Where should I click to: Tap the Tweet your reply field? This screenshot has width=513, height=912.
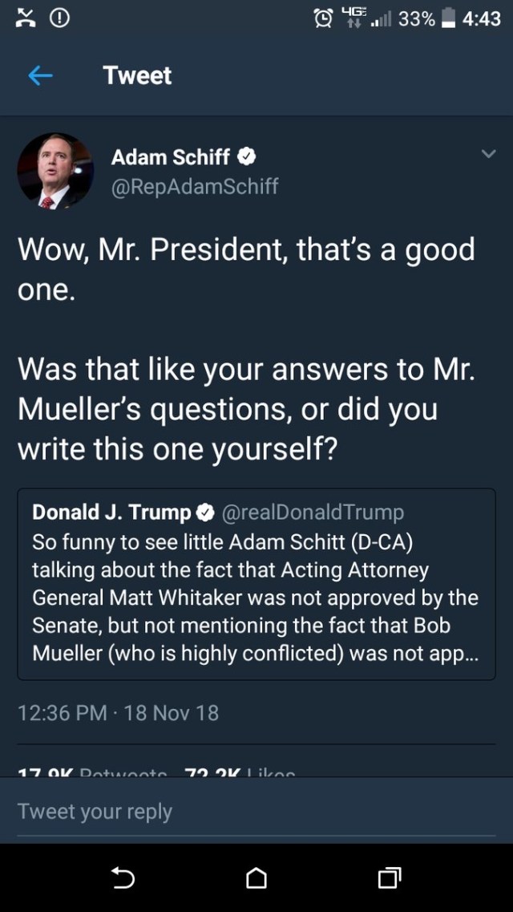click(256, 811)
